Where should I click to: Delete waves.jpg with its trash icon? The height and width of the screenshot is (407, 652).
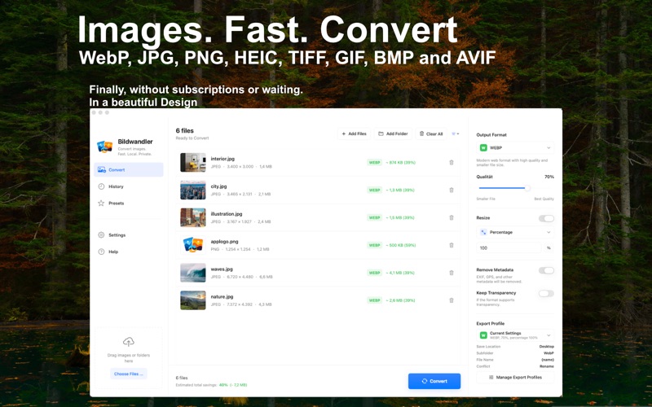click(452, 273)
